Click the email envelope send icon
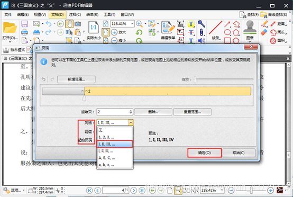The width and height of the screenshot is (293, 197). click(36, 24)
